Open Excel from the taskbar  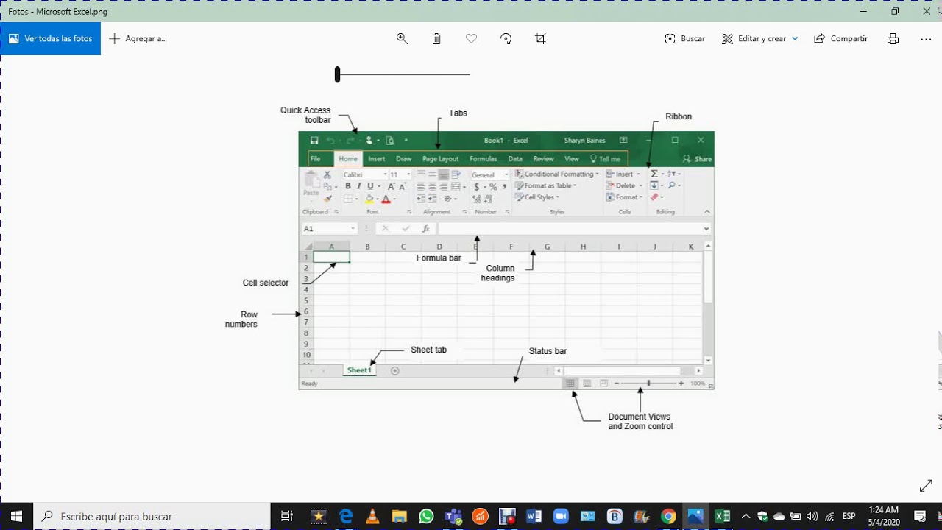(722, 516)
